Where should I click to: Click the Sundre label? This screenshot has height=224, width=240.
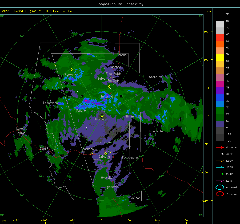click(x=81, y=110)
